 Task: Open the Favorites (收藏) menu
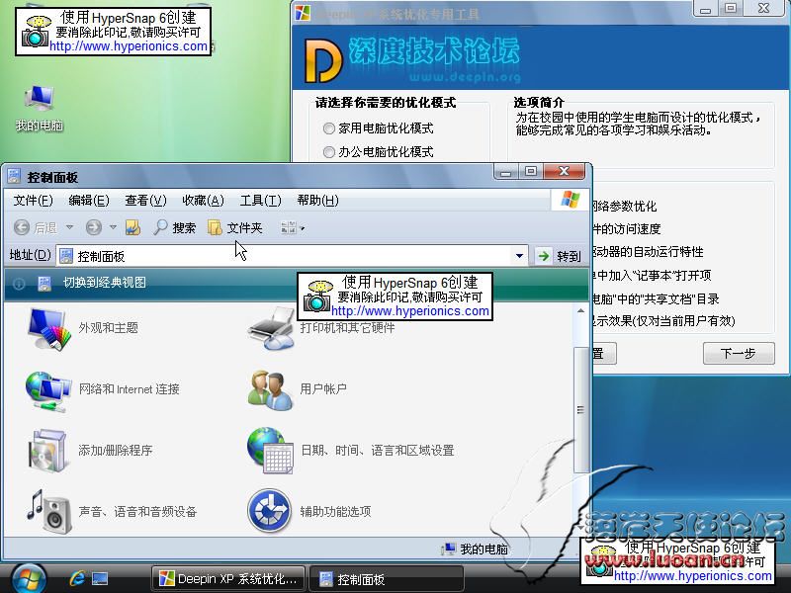pos(203,201)
